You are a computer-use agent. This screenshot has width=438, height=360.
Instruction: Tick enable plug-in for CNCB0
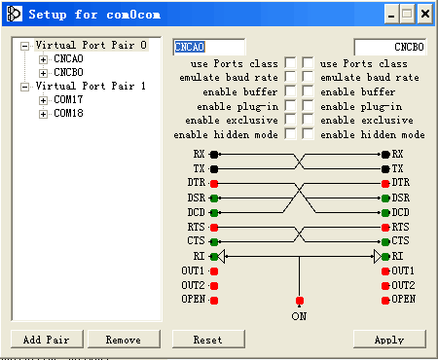pos(308,105)
